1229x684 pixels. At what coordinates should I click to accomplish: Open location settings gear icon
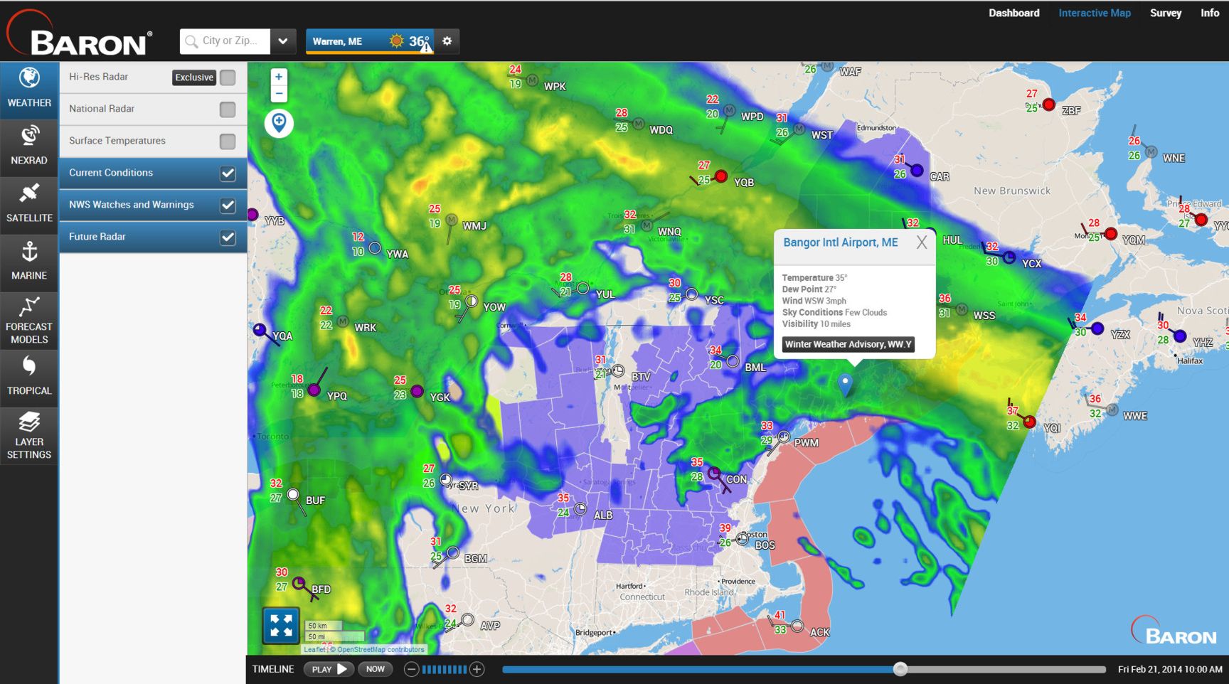[447, 41]
